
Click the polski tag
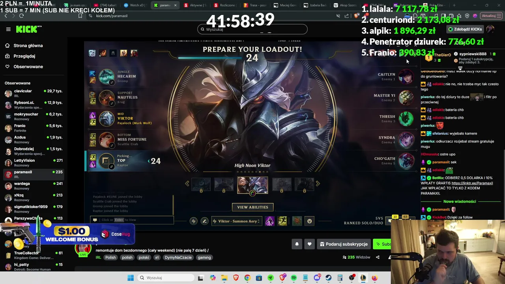pos(144,258)
